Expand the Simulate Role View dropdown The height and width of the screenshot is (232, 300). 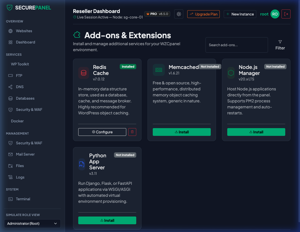(32, 224)
